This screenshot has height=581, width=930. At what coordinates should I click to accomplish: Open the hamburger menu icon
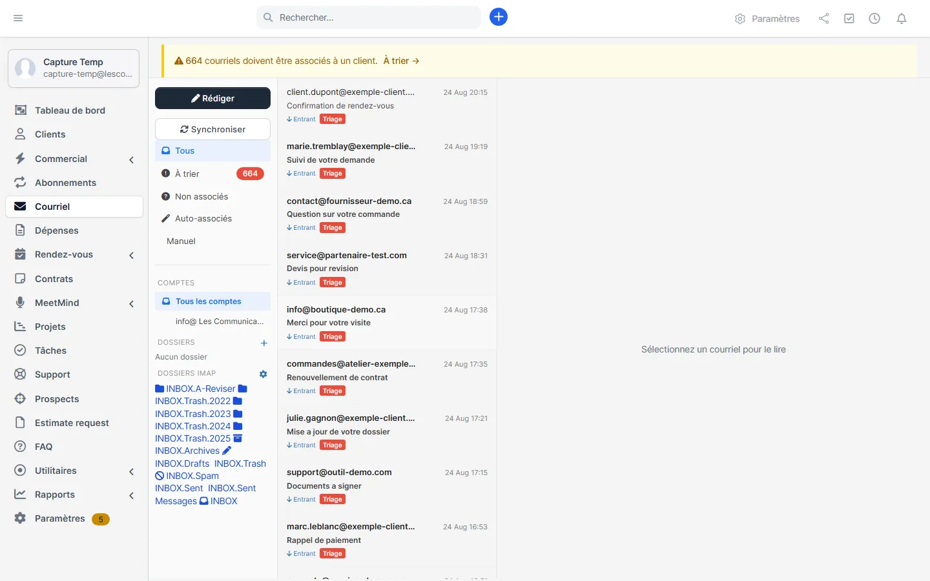coord(18,18)
